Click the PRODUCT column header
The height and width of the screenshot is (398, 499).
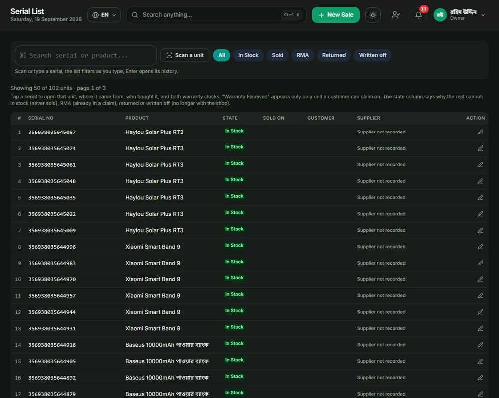click(137, 118)
